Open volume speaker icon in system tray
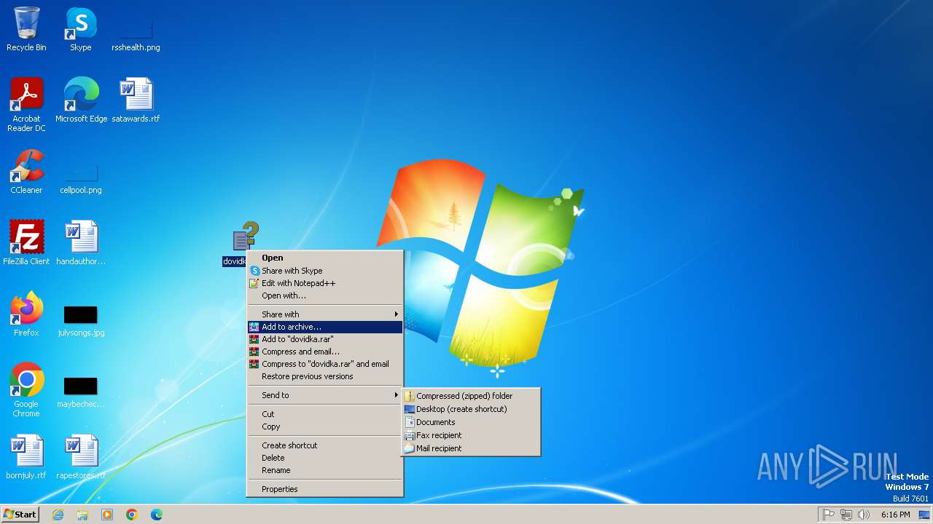The image size is (933, 524). (x=864, y=515)
